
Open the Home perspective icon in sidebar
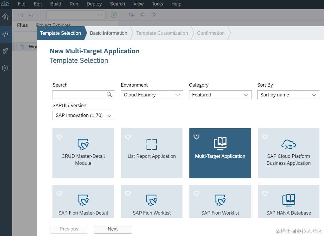(x=5, y=17)
